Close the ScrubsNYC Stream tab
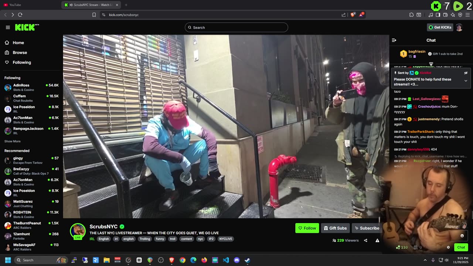This screenshot has height=266, width=473. coord(117,5)
